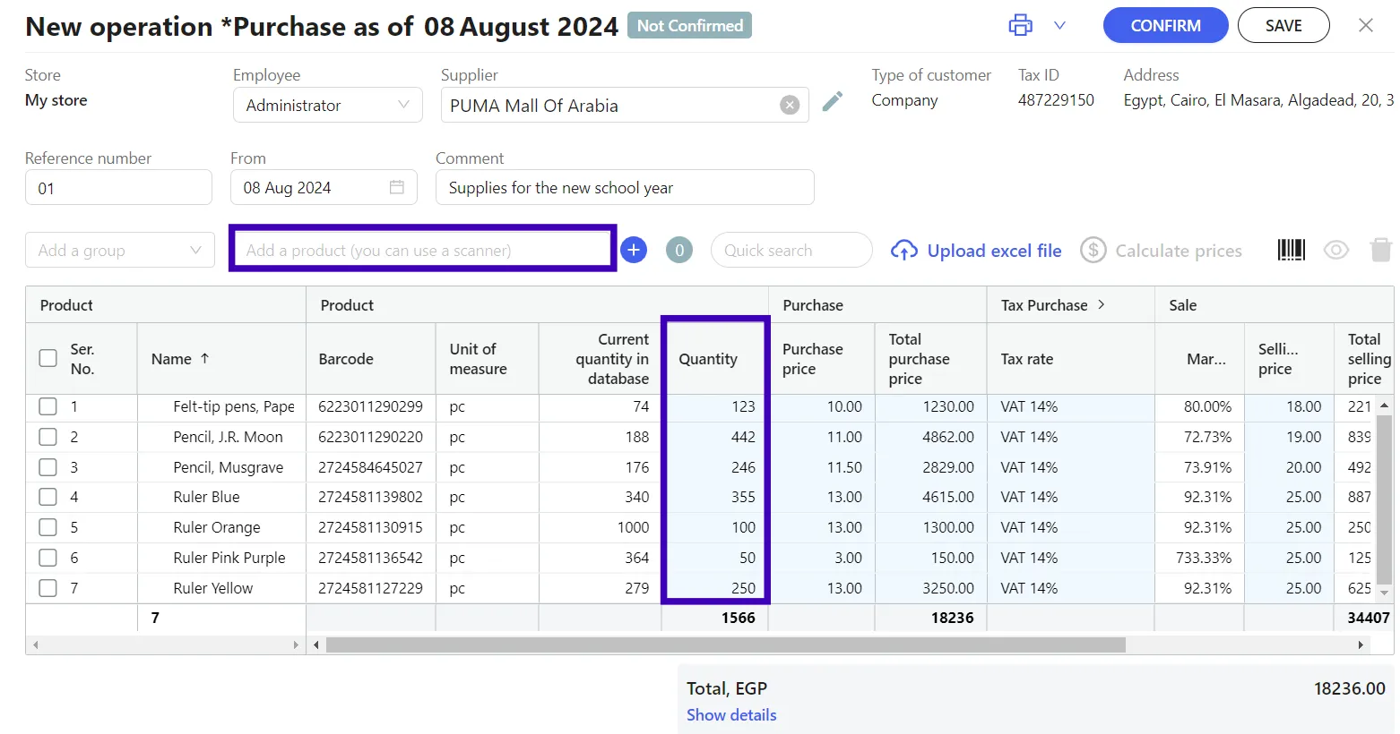Click the Not Confirmed status badge
Viewport: 1400px width, 734px height.
(689, 25)
